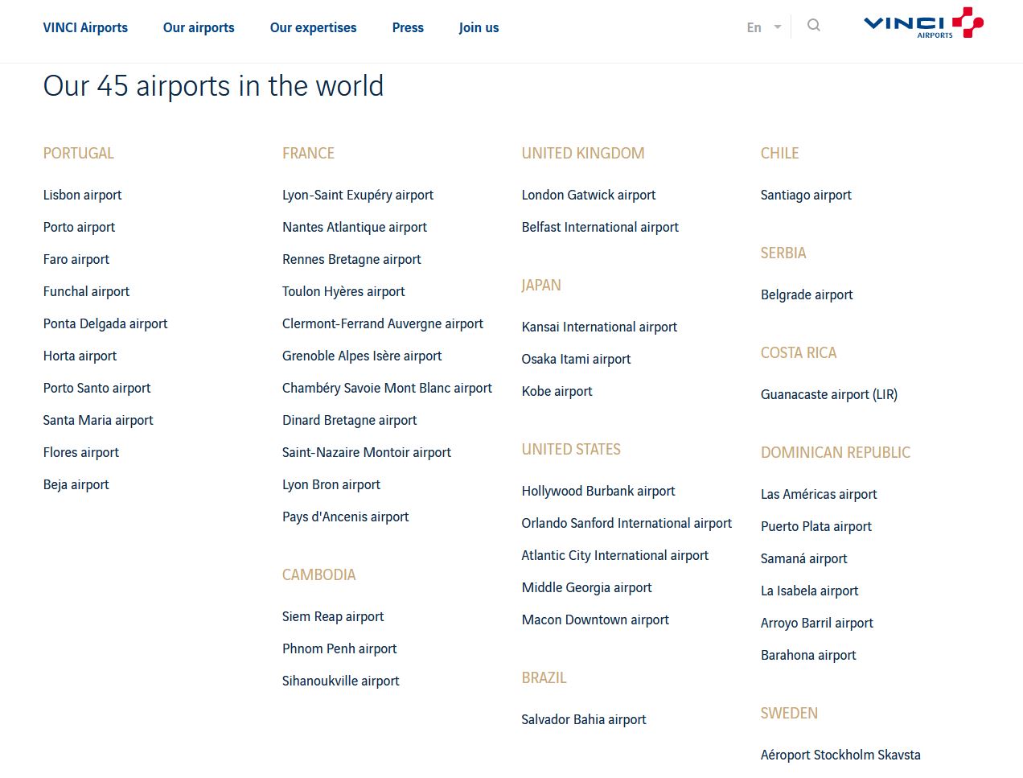Open Arroyo Barril airport link
1023x778 pixels.
[817, 623]
